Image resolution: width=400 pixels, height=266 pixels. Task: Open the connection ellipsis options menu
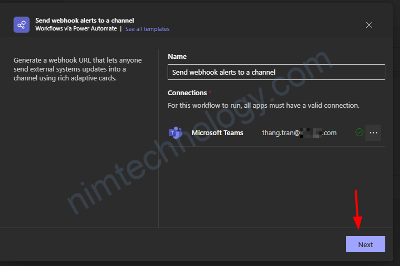(373, 133)
